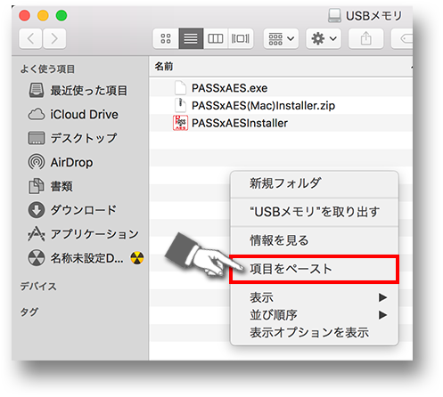
Task: Open the arrange grouping dropdown
Action: (281, 38)
